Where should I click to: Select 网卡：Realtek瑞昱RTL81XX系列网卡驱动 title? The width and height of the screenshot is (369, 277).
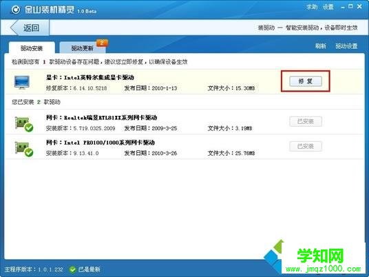(x=102, y=117)
